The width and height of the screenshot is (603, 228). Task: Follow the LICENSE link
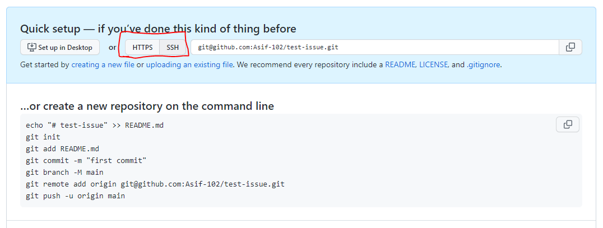pyautogui.click(x=433, y=65)
